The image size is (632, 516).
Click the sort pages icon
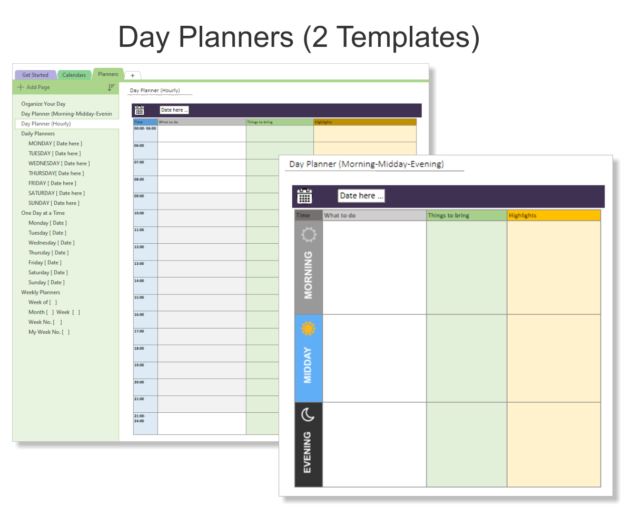click(111, 87)
